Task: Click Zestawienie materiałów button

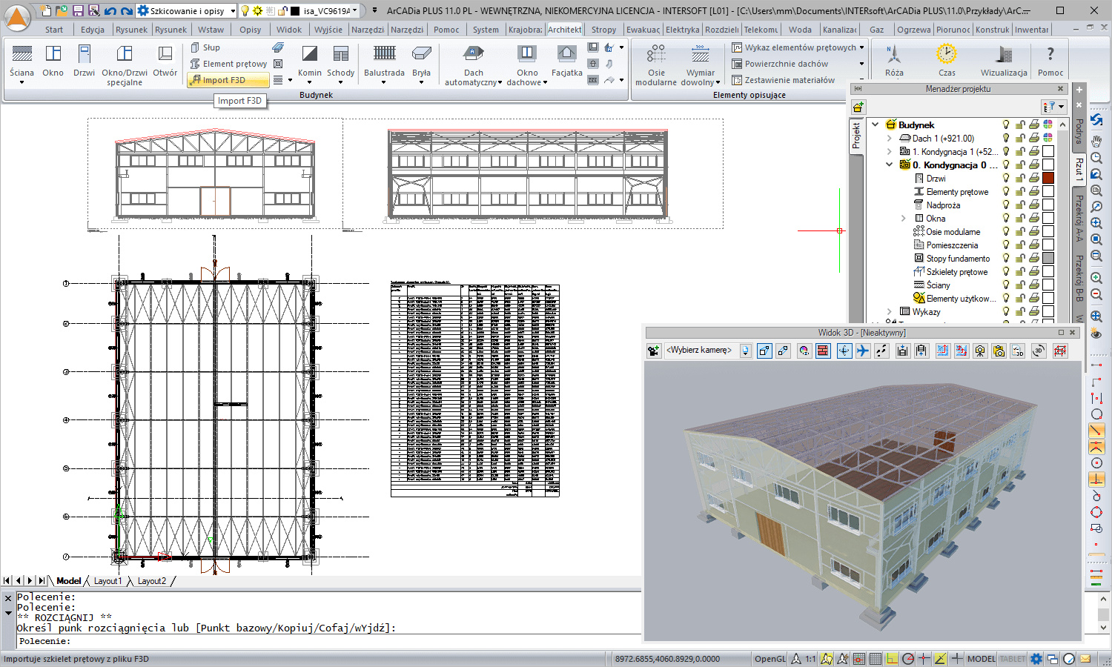Action: click(789, 80)
